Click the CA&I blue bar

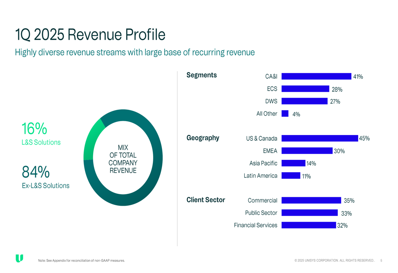click(x=316, y=76)
